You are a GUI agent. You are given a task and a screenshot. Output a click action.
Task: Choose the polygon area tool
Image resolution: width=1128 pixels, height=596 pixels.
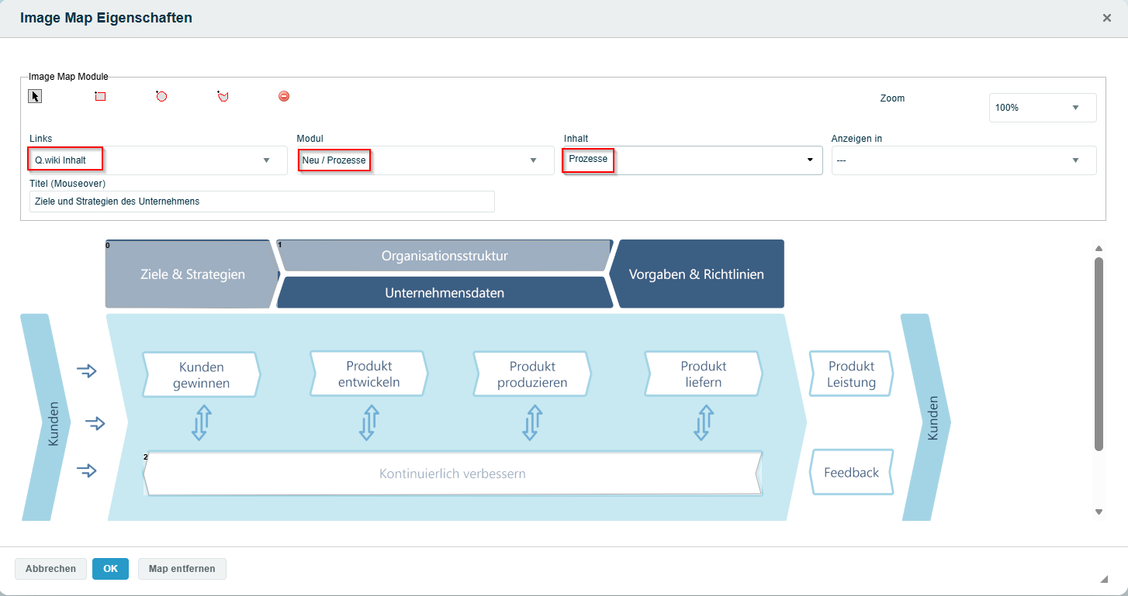(223, 96)
